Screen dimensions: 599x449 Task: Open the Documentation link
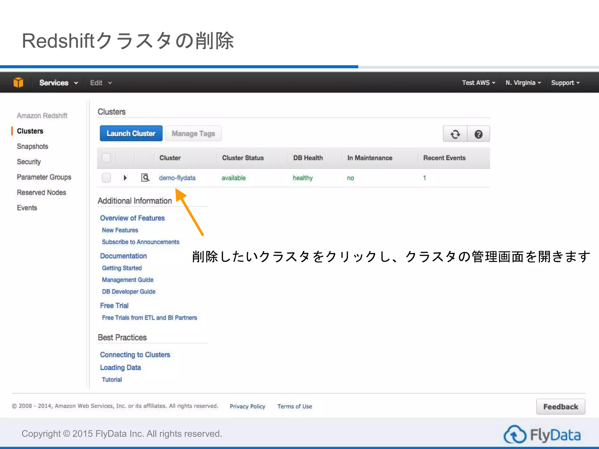pyautogui.click(x=123, y=256)
